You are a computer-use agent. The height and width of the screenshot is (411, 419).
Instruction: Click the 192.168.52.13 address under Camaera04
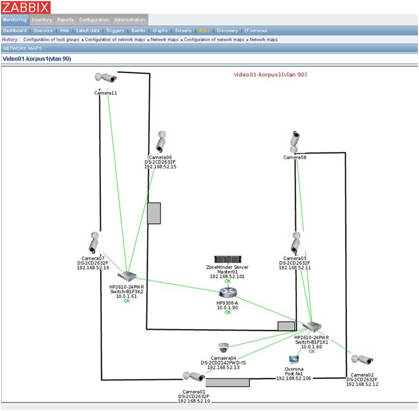(223, 367)
